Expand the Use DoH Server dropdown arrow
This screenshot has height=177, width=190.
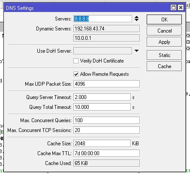tap(136, 51)
